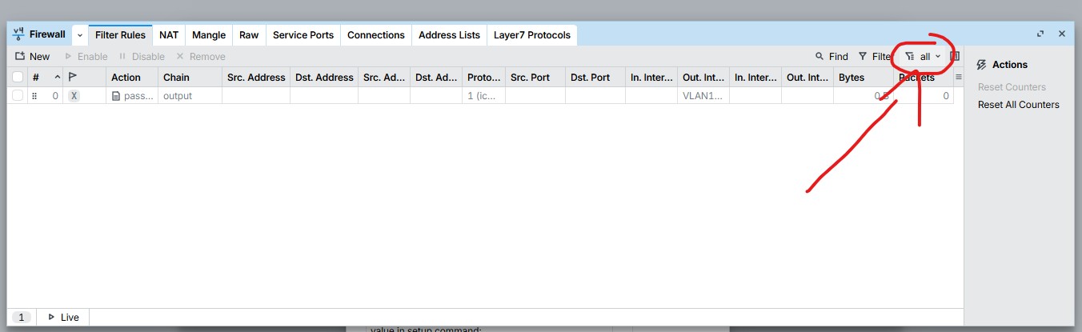
Task: Click the New rule button
Action: click(32, 57)
